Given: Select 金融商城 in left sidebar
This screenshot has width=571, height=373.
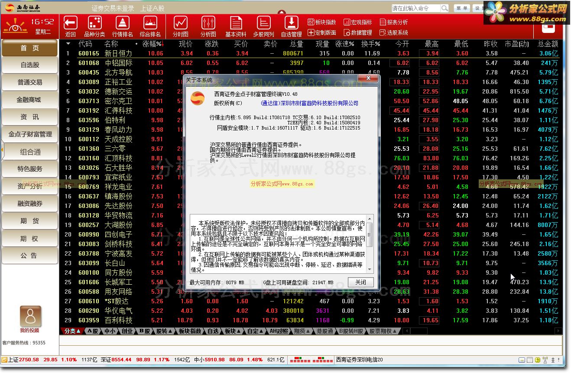Looking at the screenshot, I should [30, 100].
